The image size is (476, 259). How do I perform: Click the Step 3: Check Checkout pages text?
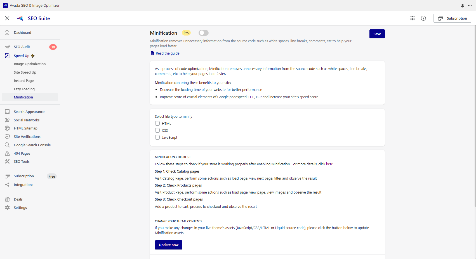tap(179, 199)
